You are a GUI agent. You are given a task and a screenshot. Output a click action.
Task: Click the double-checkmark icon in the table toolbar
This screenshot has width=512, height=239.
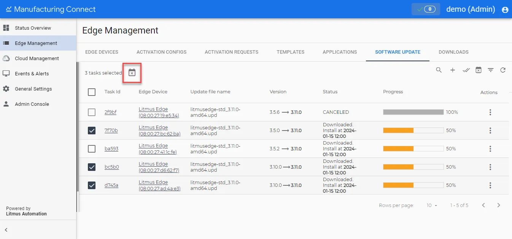pyautogui.click(x=466, y=70)
